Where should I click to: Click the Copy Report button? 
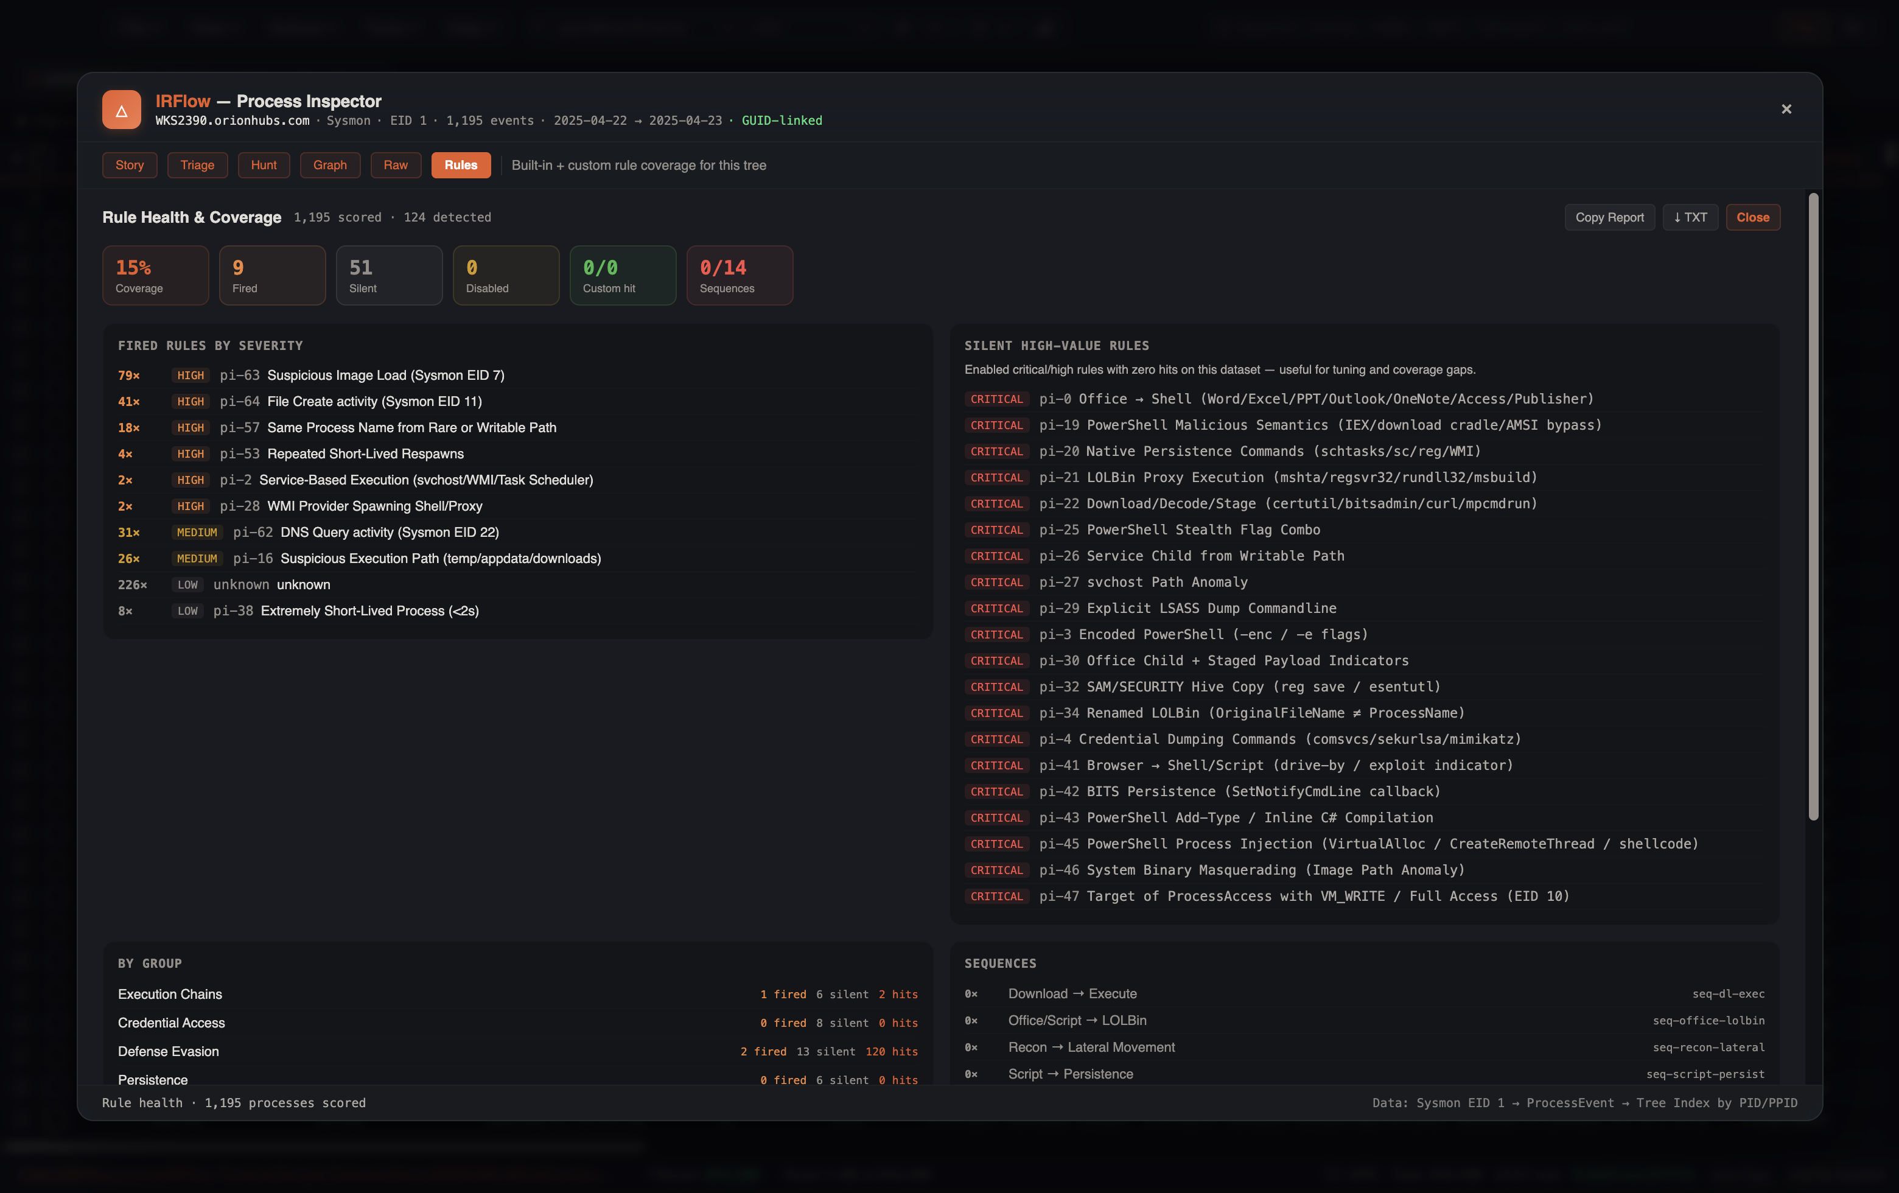click(x=1609, y=217)
